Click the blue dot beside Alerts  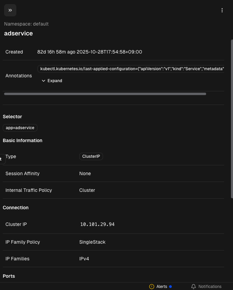(170, 287)
